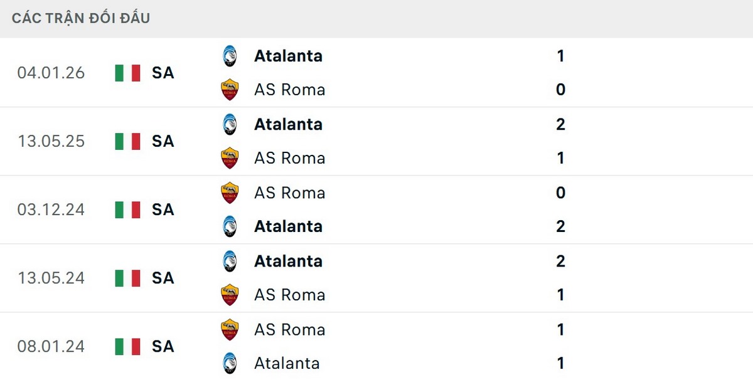
Task: Click the AS Roma crest in the 03.12.24 row
Action: pos(231,193)
